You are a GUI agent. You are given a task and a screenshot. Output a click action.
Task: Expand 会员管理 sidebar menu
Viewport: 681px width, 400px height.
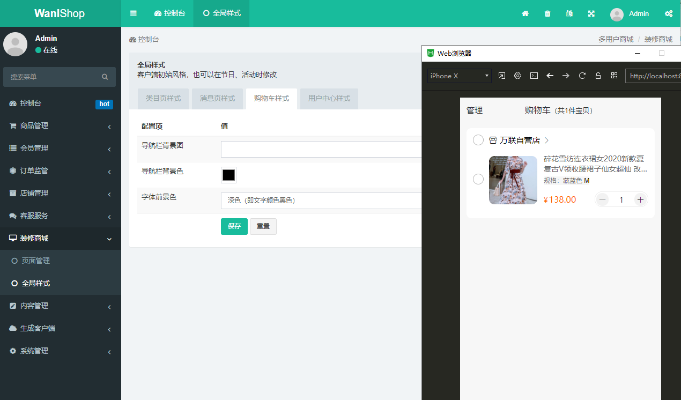61,149
